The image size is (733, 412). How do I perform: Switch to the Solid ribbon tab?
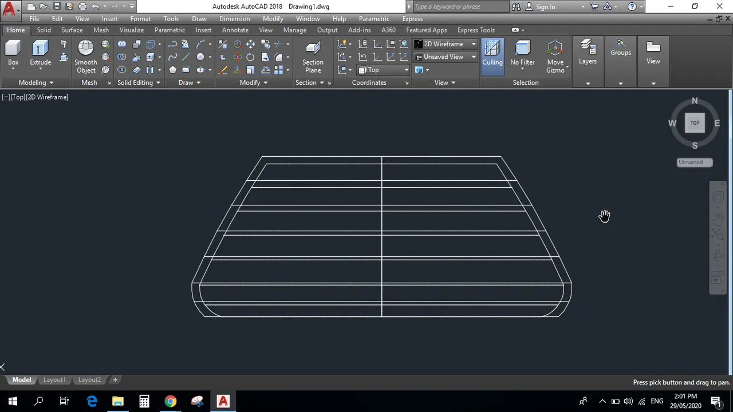[x=44, y=30]
